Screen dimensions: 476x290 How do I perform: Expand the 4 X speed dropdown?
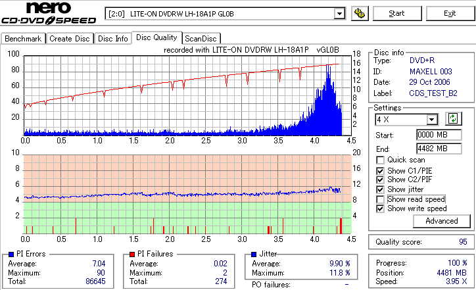[431, 120]
